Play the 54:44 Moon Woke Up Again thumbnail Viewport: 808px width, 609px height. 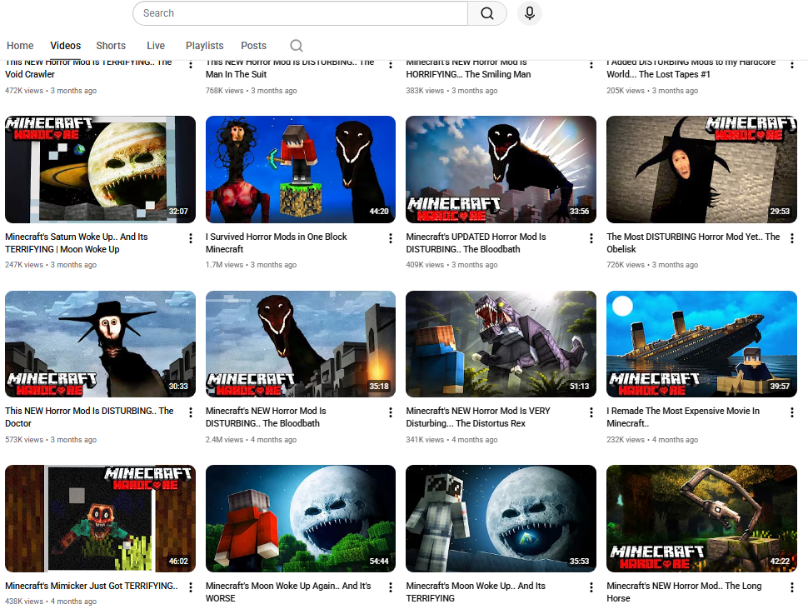coord(301,519)
